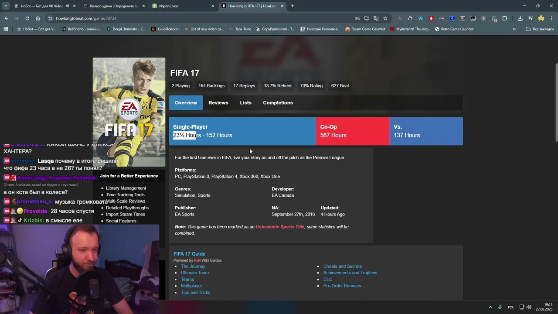
Task: Open Все закладки bookmarks folder
Action: point(540,29)
